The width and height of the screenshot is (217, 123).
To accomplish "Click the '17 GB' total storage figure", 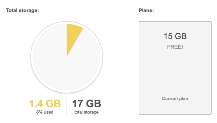I will (x=86, y=103).
